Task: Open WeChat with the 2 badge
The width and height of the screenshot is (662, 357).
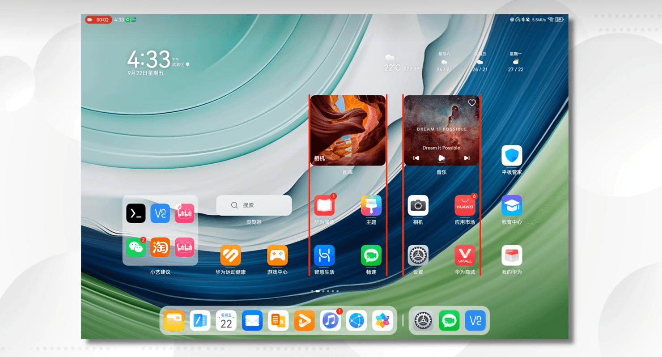Action: pyautogui.click(x=136, y=247)
